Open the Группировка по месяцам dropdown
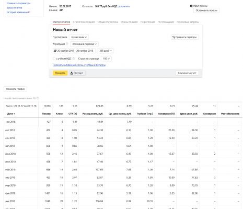 point(79,37)
